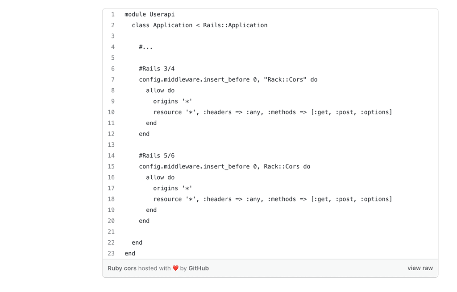Open the "Ruby cors" file link
This screenshot has width=457, height=292.
tap(122, 268)
